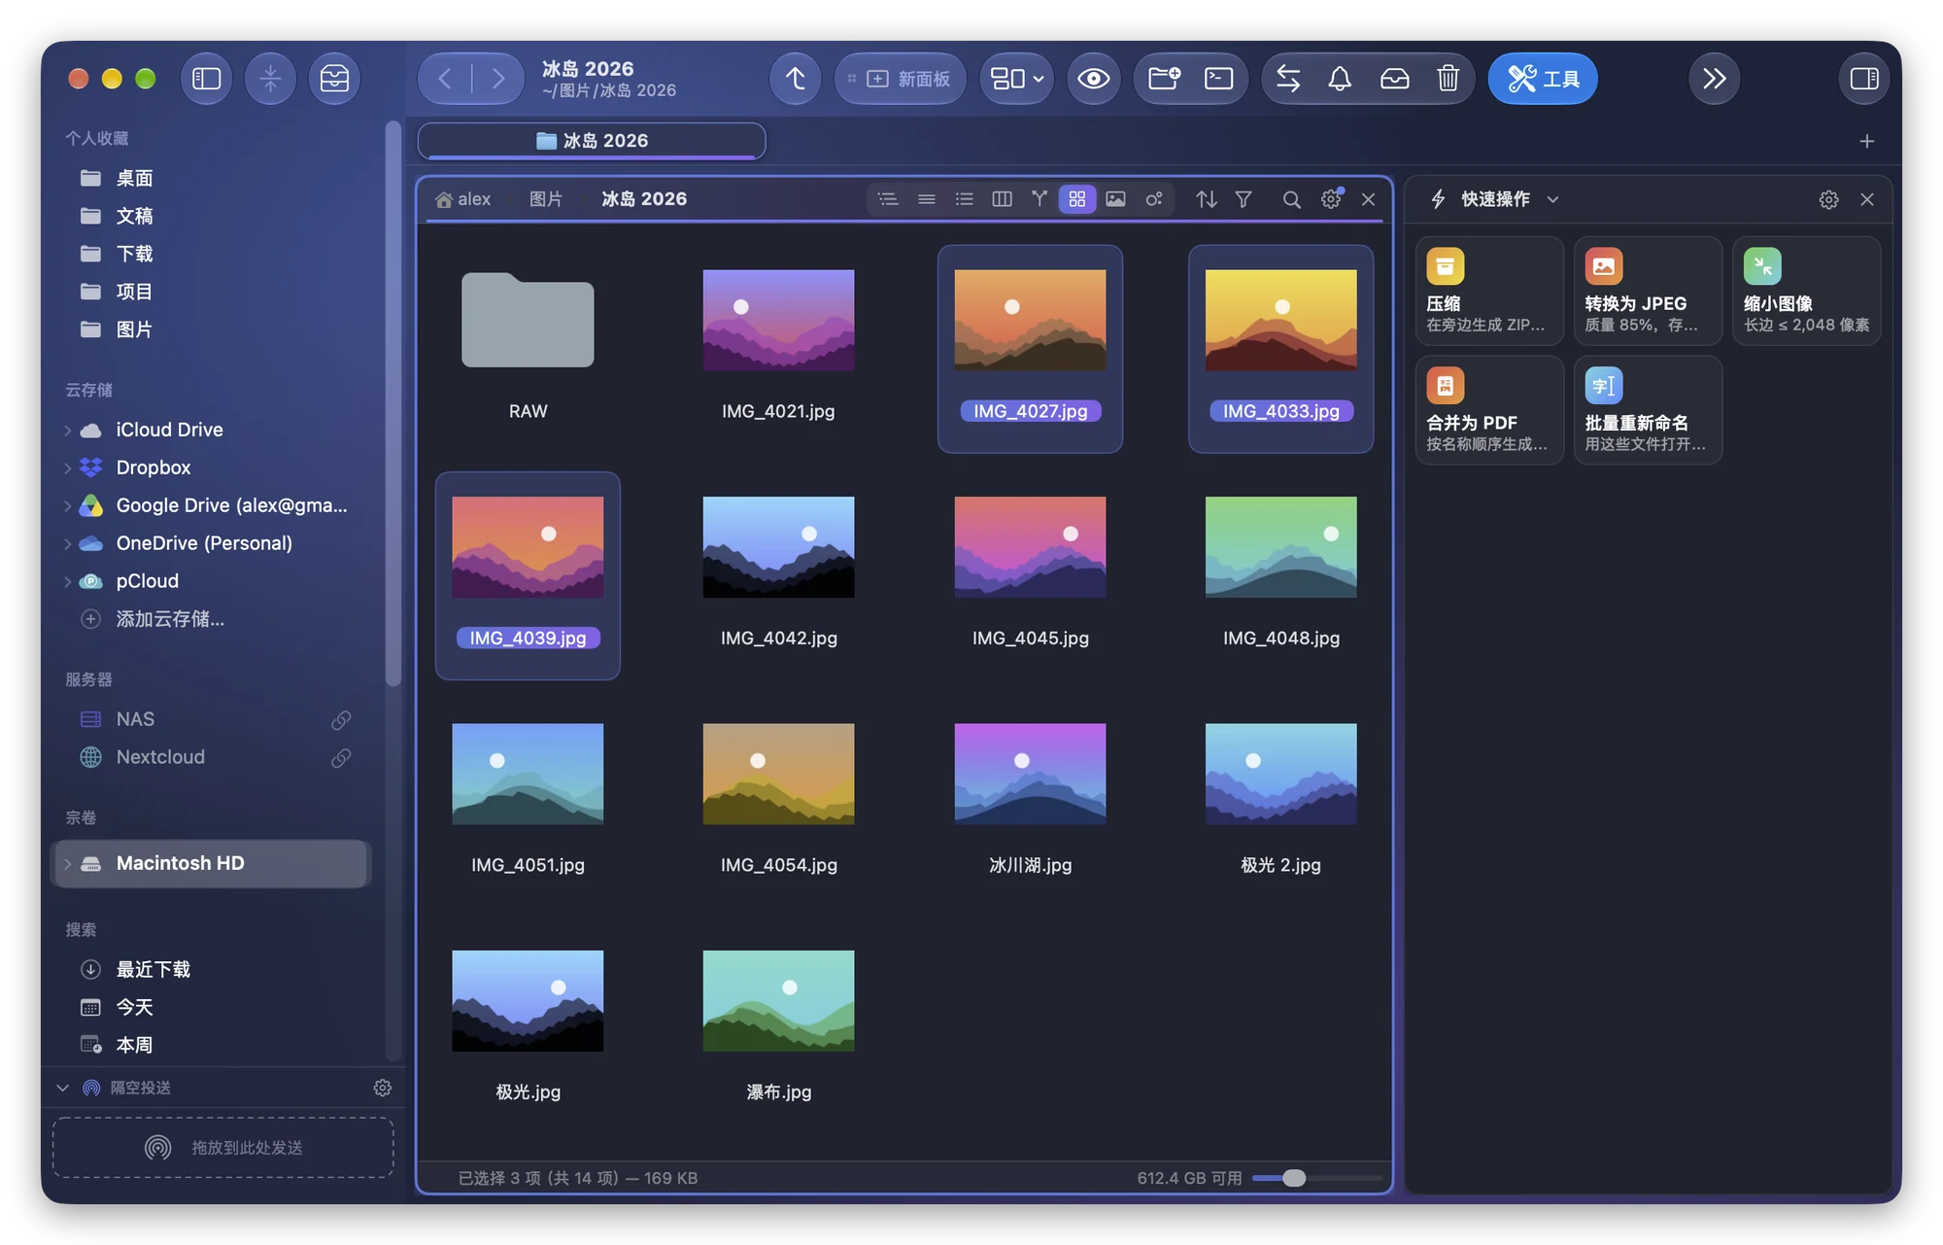
Task: Open the filter funnel
Action: (1243, 199)
